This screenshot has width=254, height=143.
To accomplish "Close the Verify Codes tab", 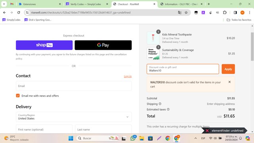I will click(x=107, y=4).
